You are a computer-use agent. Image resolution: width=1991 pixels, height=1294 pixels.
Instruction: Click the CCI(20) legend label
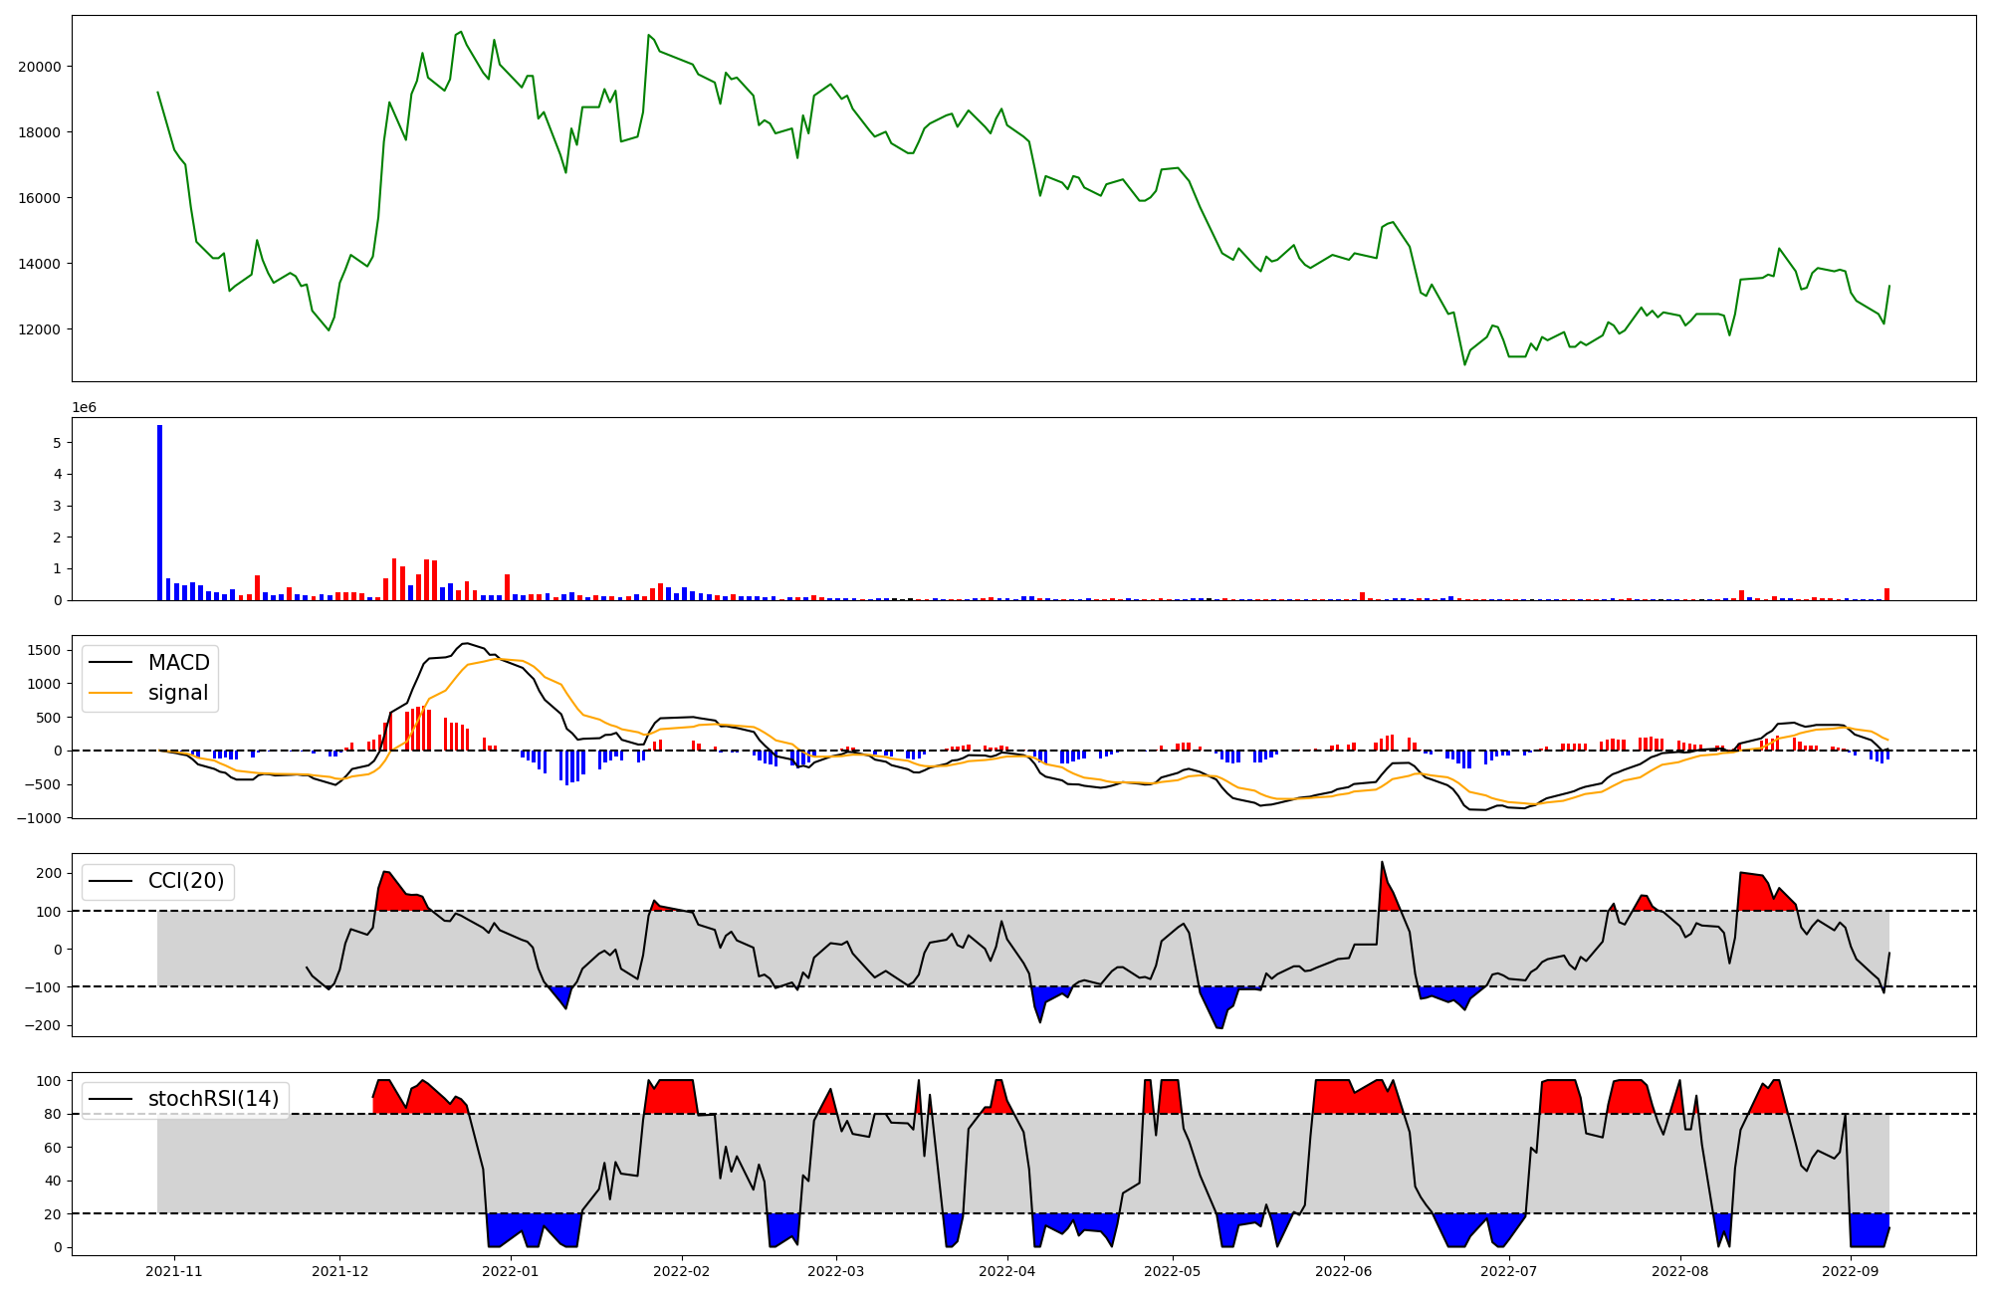tap(185, 881)
